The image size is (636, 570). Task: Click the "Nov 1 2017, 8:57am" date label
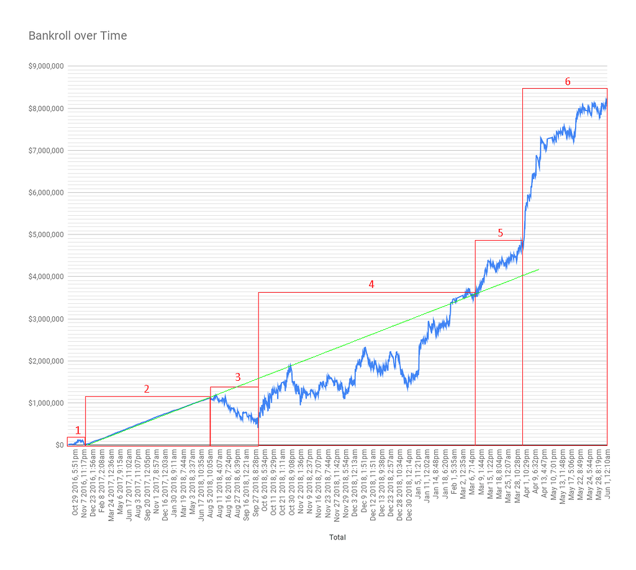[156, 482]
